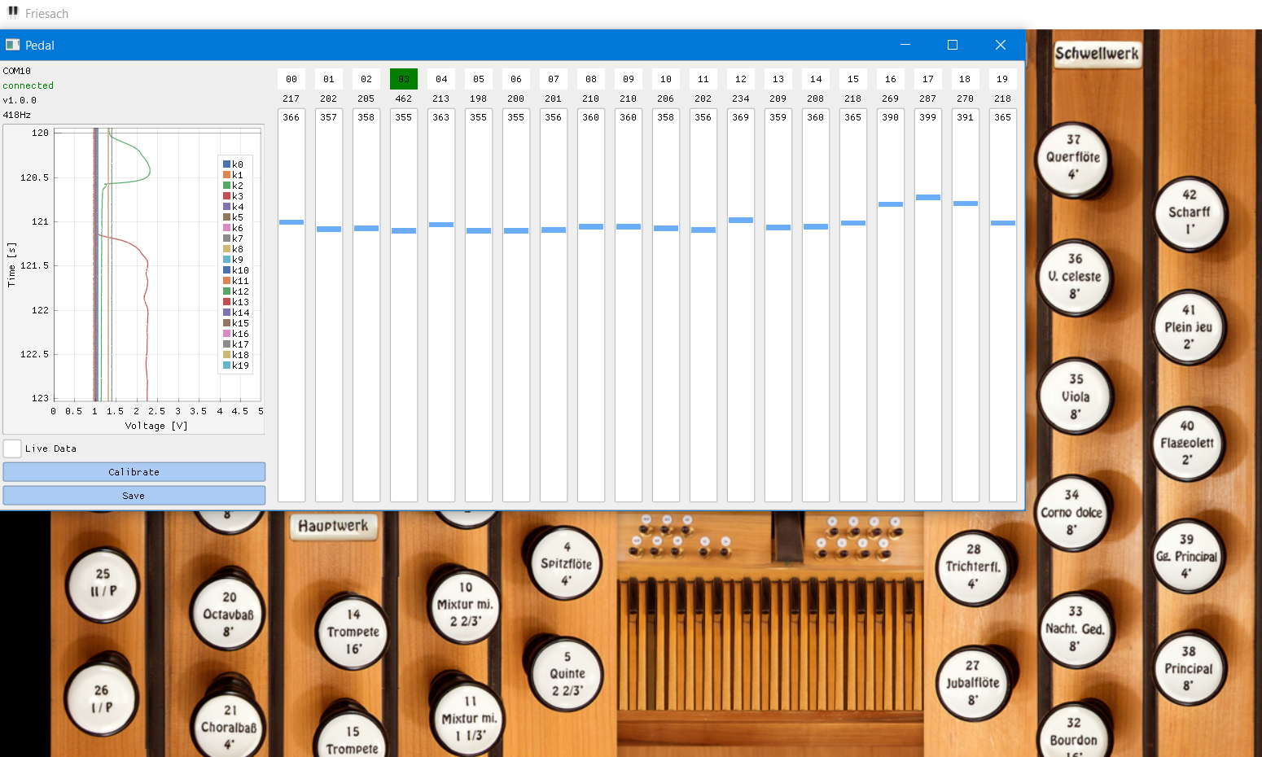Pull the 5 Quinte 2 2/3' stop knob
The image size is (1262, 757).
coord(567,674)
